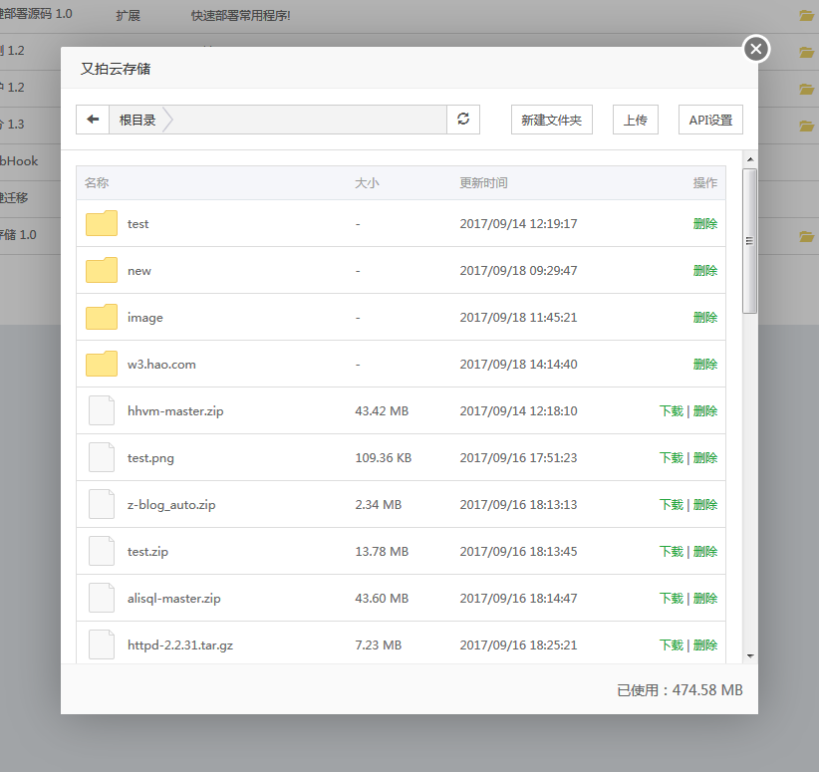Image resolution: width=819 pixels, height=772 pixels.
Task: Close the 又拍云存储 dialog
Action: 756,48
